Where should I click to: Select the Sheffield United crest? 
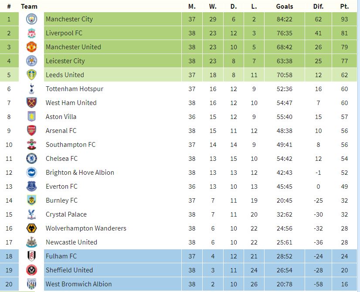click(31, 270)
